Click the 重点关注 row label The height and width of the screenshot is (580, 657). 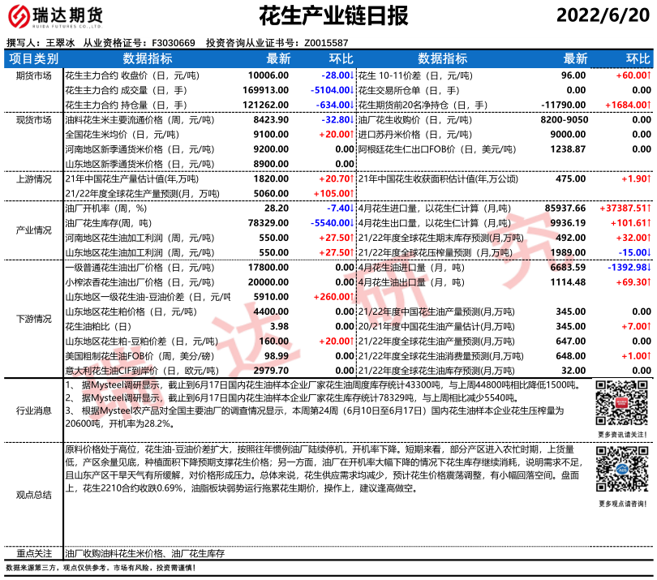coord(33,552)
